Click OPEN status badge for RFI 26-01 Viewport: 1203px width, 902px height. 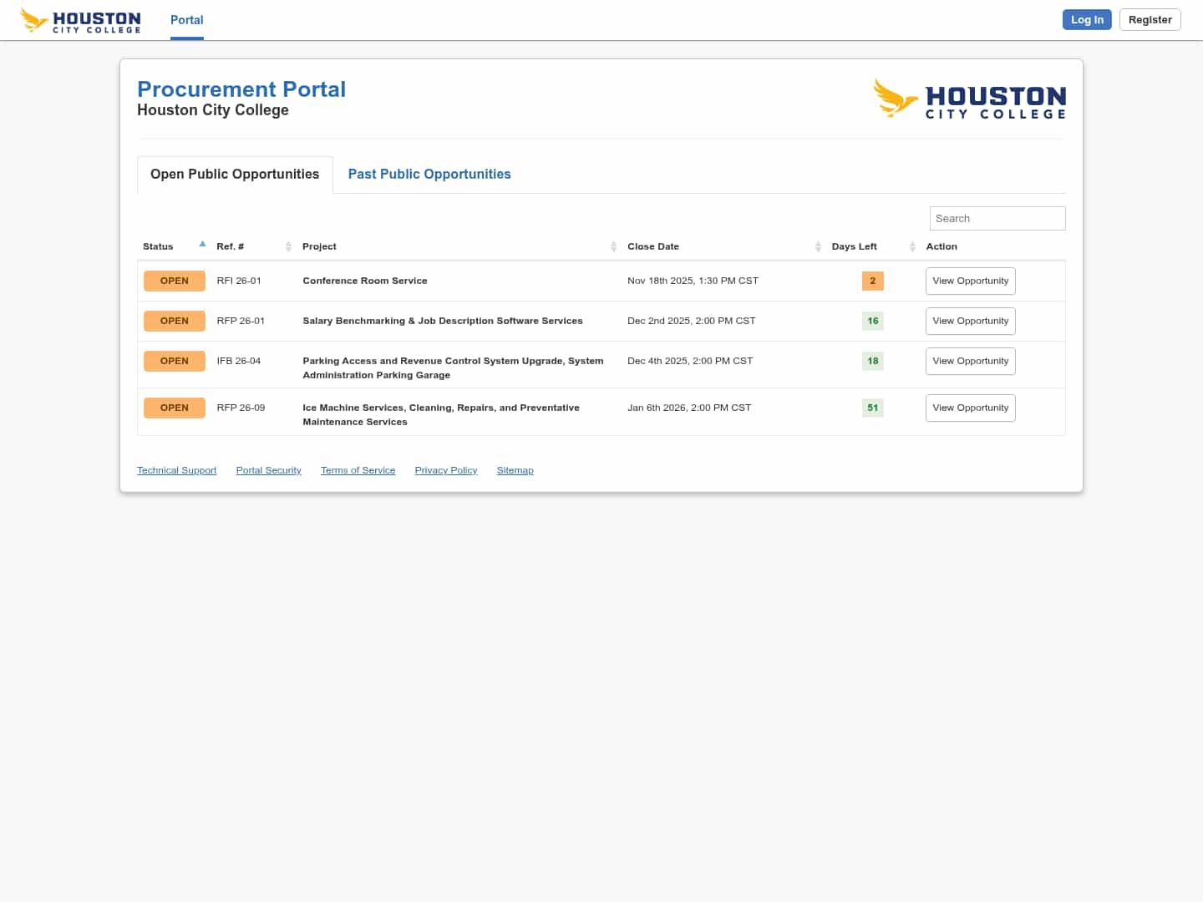[174, 281]
